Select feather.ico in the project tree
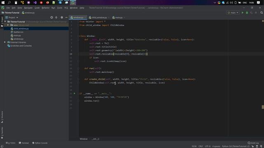This screenshot has height=148, width=264. tap(18, 32)
